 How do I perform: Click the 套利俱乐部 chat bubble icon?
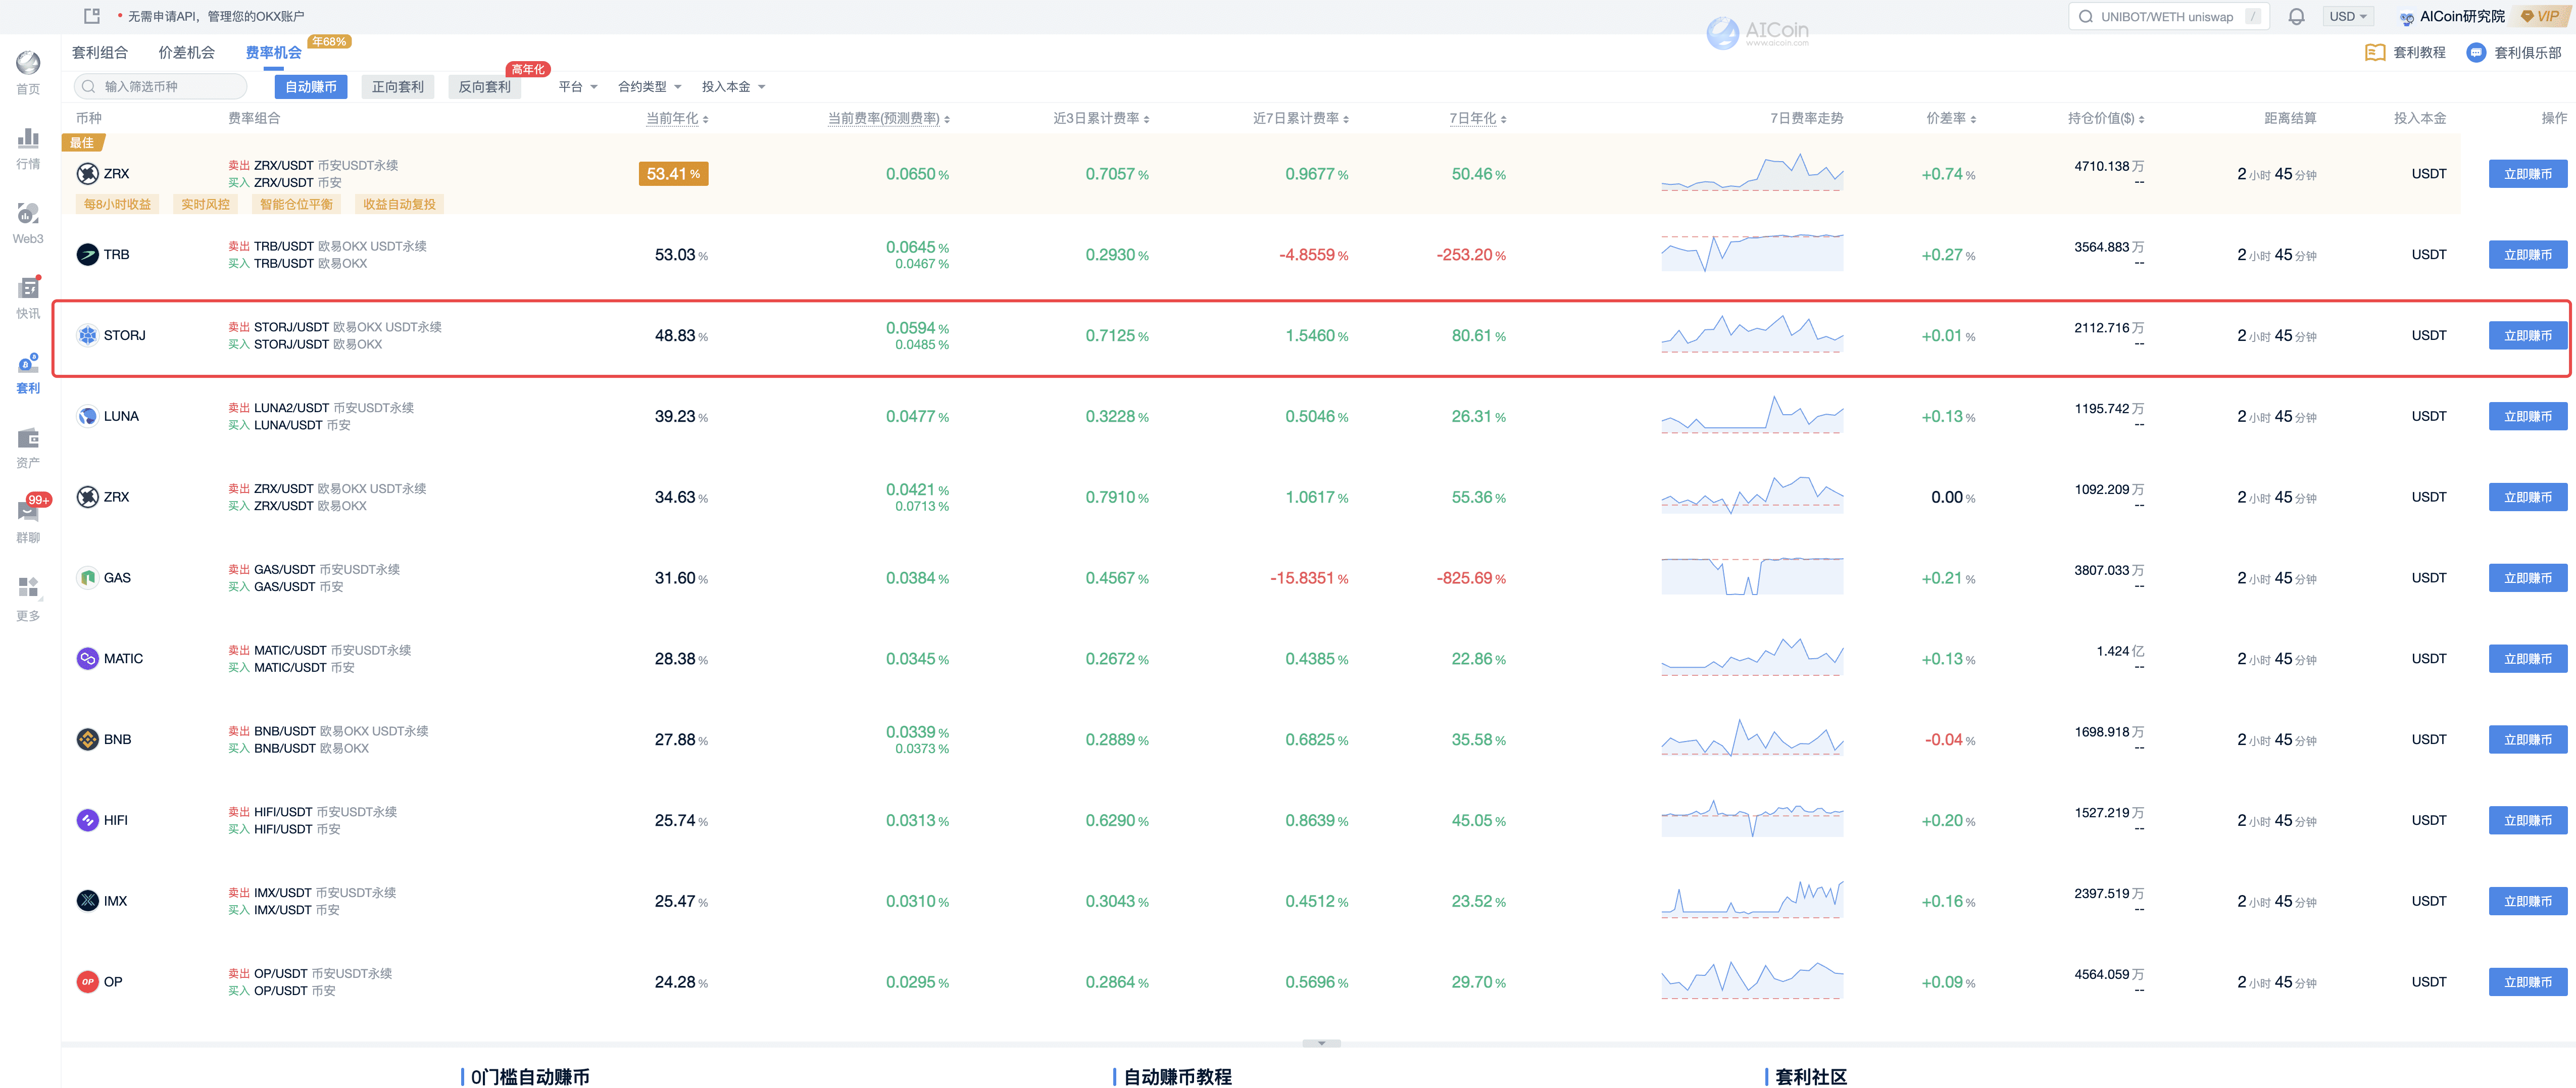click(2476, 52)
